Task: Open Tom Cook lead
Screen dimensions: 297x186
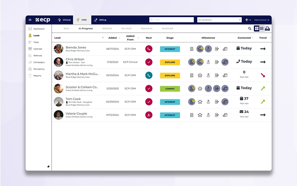Action: click(73, 99)
